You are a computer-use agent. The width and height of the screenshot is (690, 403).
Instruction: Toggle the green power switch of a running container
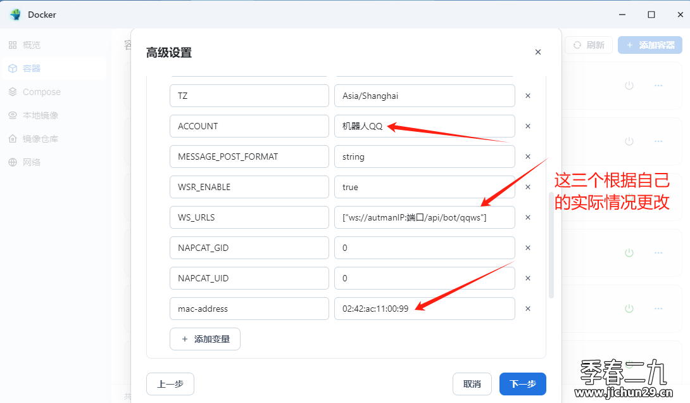tap(629, 252)
